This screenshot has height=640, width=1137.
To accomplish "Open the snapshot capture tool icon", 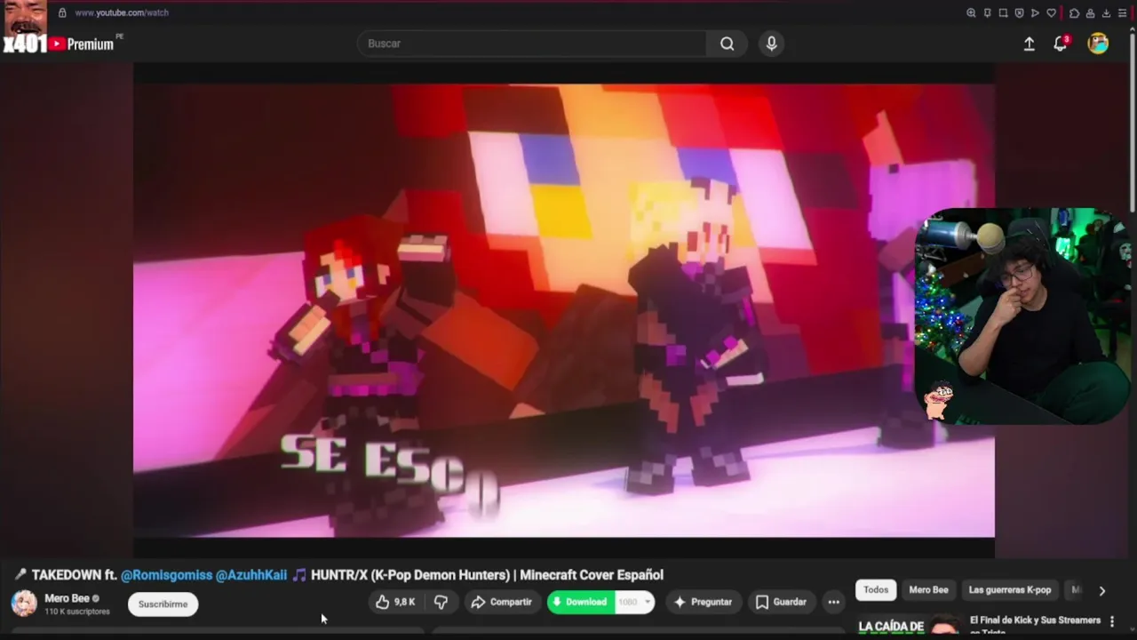I will [x=1003, y=12].
